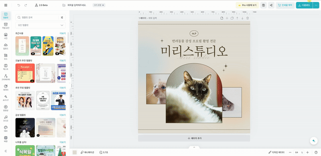Viewport: 321px width, 156px height.
Task: Select the black line-art emotional template thumbnail
Action: [25, 128]
